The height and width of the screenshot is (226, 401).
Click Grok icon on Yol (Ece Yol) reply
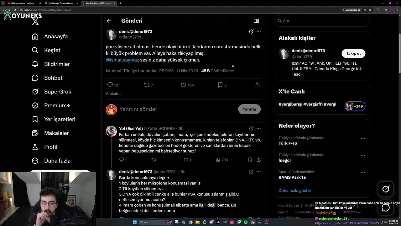point(251,128)
